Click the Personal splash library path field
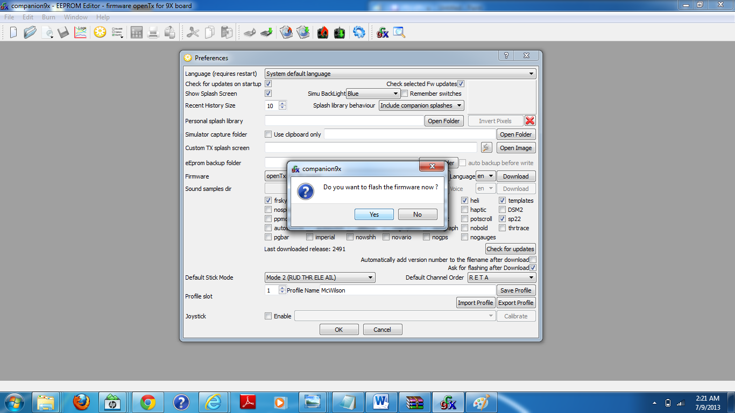735x413 pixels. click(x=344, y=121)
